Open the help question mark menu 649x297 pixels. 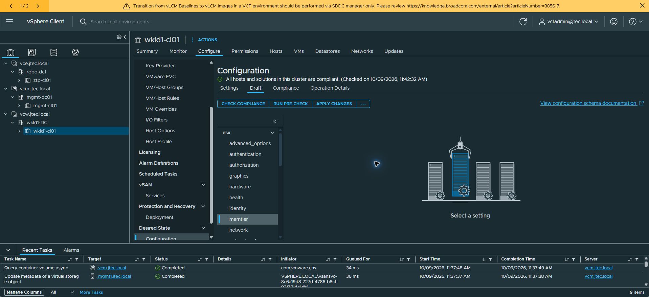(x=635, y=22)
